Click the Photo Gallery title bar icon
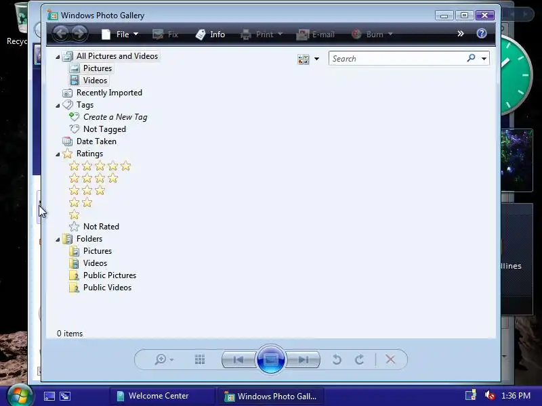 pos(53,15)
